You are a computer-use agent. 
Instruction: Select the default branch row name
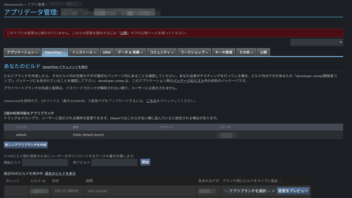[21, 135]
